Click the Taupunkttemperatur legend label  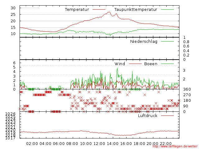click(136, 10)
